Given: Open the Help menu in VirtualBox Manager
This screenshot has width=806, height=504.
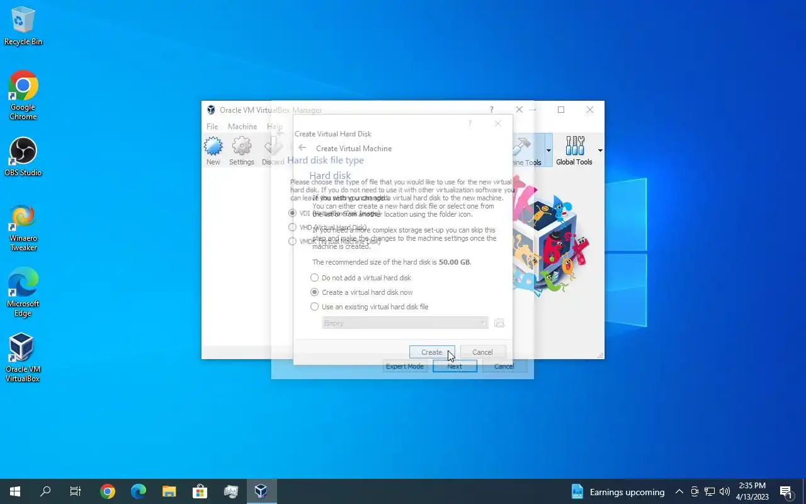Looking at the screenshot, I should [x=275, y=127].
